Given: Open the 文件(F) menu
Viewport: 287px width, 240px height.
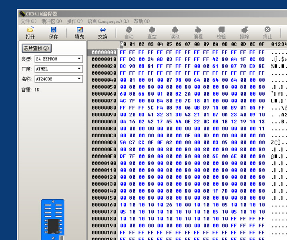Looking at the screenshot, I should (x=28, y=21).
